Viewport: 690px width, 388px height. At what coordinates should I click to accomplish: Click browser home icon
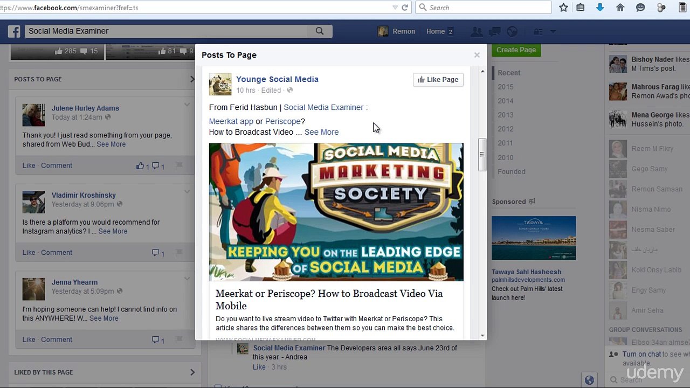[620, 8]
